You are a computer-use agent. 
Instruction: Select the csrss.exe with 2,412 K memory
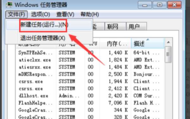tap(90, 89)
